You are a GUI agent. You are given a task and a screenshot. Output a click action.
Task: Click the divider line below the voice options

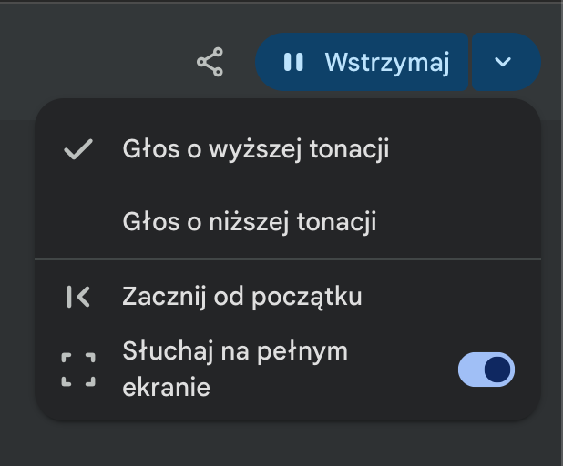[x=288, y=258]
